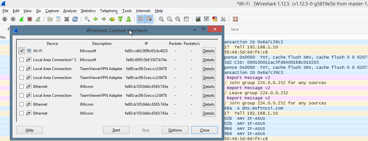Save this capture file using toolbar icon
The image size is (368, 141).
tap(58, 19)
